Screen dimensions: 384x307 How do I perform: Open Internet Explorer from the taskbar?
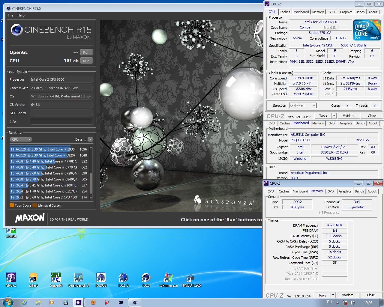click(25, 303)
